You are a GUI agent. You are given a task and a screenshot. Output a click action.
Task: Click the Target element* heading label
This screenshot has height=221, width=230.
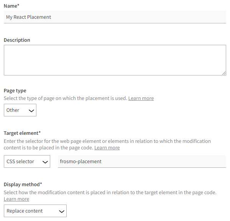point(22,133)
